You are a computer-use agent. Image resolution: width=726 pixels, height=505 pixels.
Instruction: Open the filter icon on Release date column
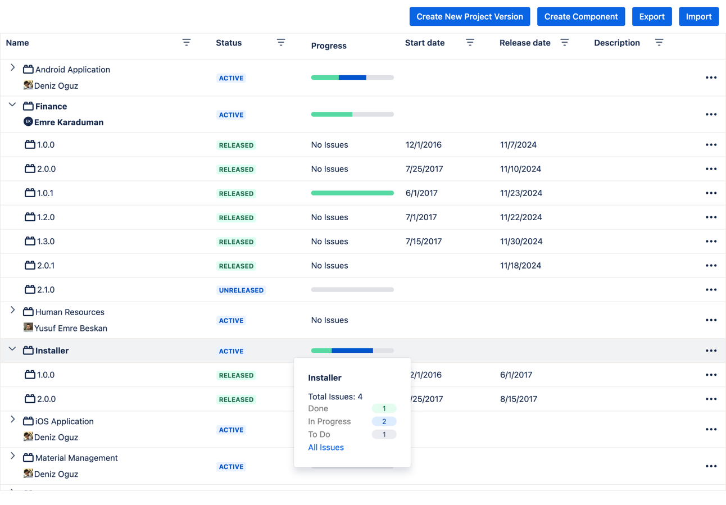click(x=565, y=42)
